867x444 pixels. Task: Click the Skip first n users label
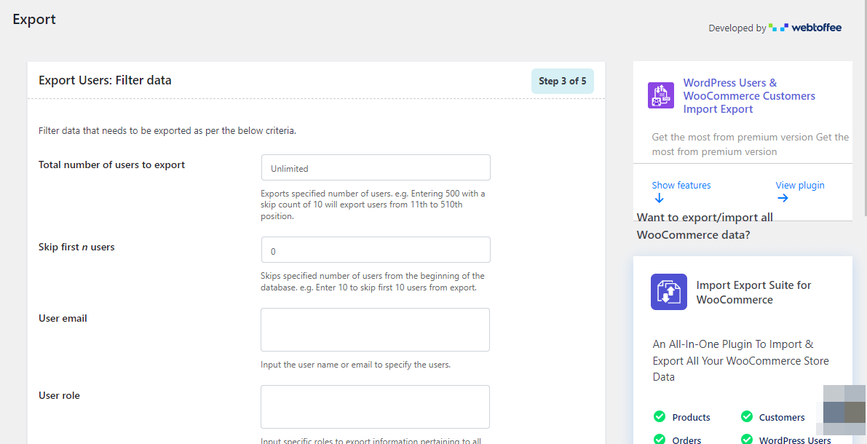pyautogui.click(x=77, y=247)
